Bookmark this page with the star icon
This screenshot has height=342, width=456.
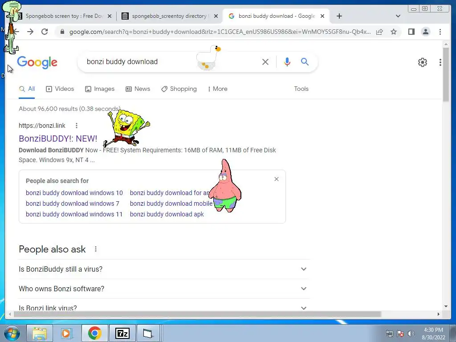[394, 32]
